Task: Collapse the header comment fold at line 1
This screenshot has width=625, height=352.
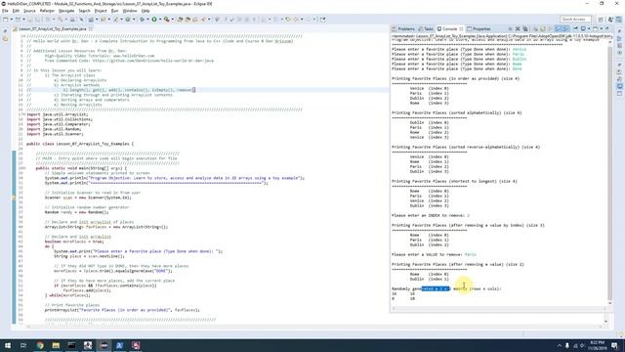Action: pyautogui.click(x=23, y=36)
